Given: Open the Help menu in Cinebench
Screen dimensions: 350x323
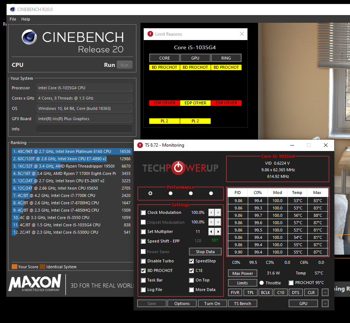Looking at the screenshot, I should pyautogui.click(x=26, y=19).
